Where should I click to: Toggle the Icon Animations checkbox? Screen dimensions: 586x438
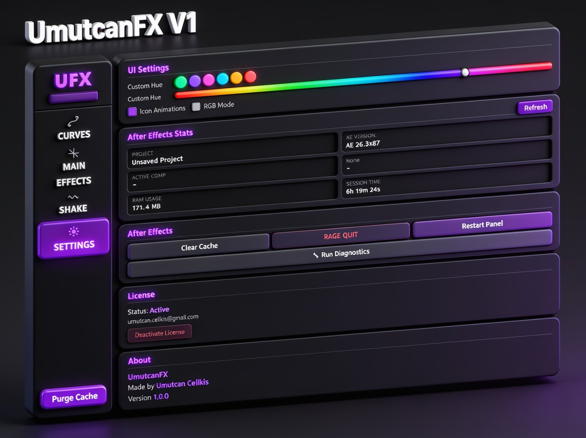(x=132, y=112)
